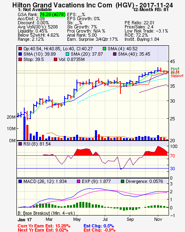Click the 'EXP (9): 1.877' label
Image resolution: width=185 pixels, height=232 pixels.
(96, 181)
